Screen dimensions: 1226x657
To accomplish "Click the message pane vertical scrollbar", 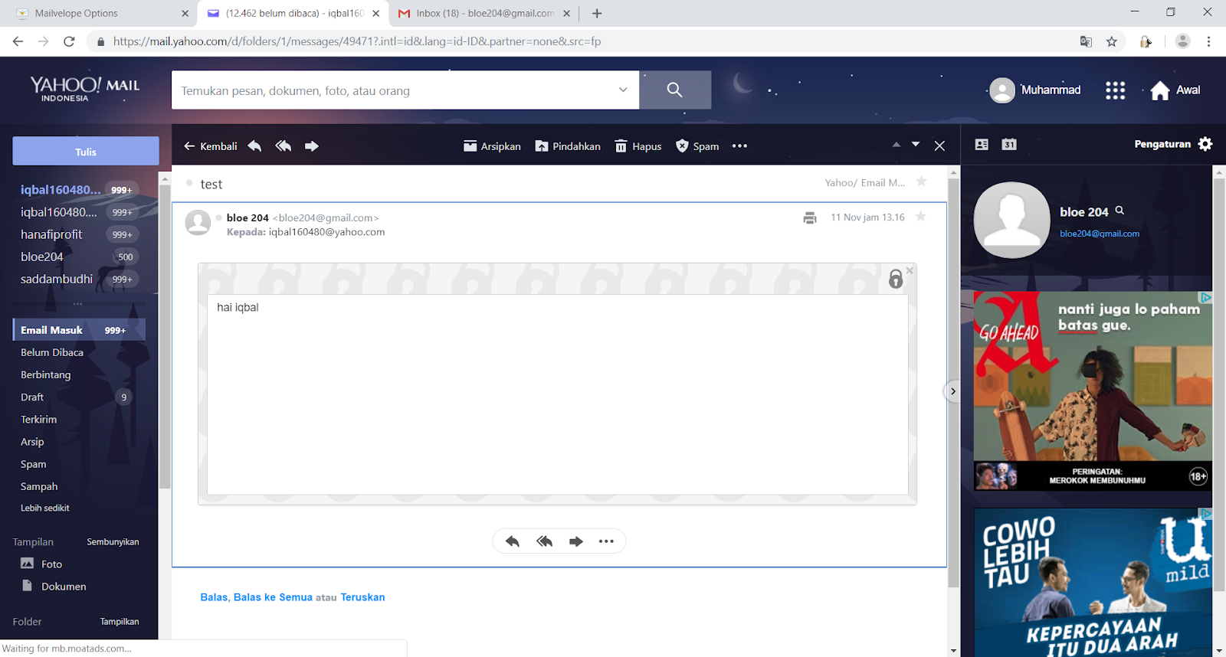I will pyautogui.click(x=953, y=383).
